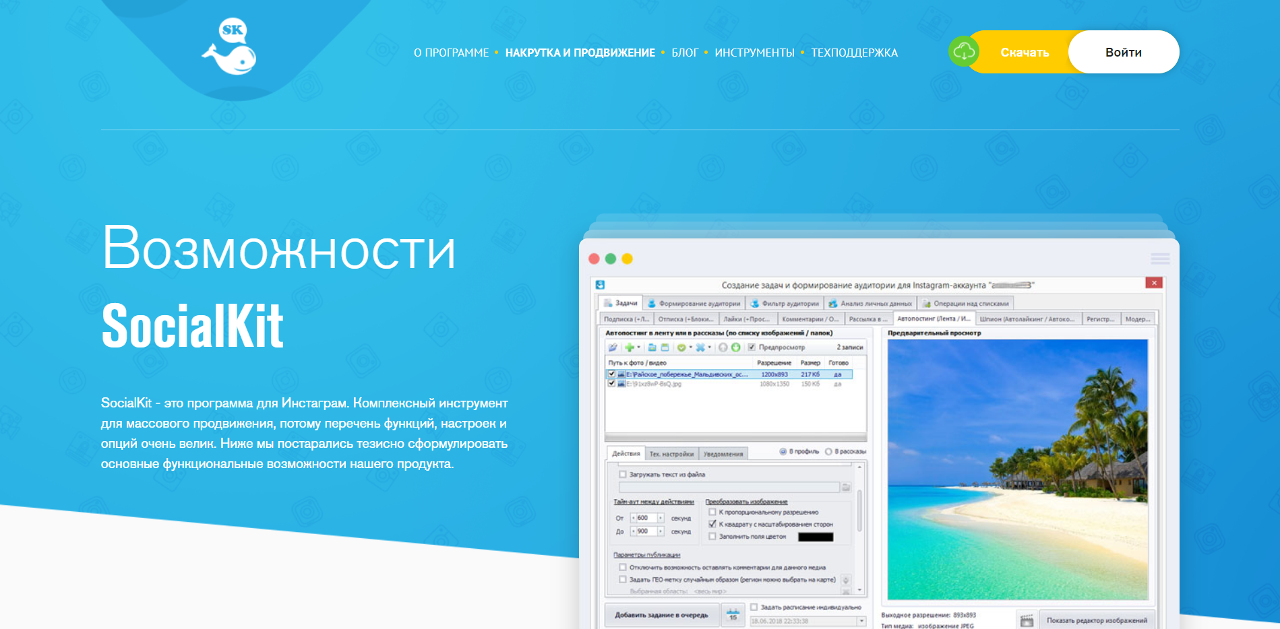Uncheck the first file row checkbox
The height and width of the screenshot is (629, 1280).
(611, 374)
